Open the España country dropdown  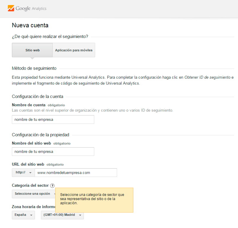[23, 215]
